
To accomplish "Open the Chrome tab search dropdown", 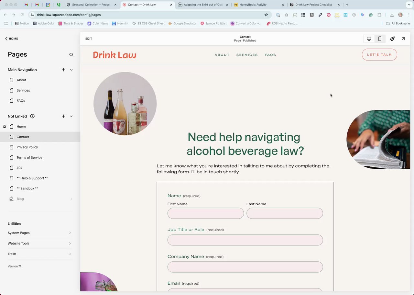I will point(409,5).
